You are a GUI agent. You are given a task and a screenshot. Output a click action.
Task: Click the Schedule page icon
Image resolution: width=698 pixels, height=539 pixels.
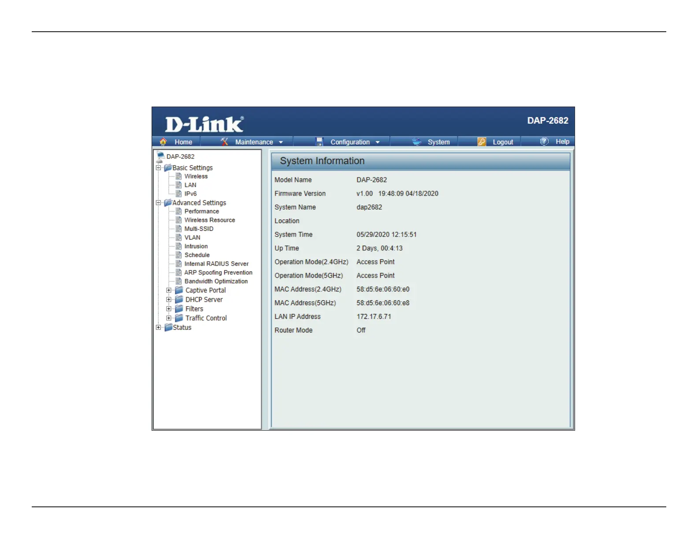coord(178,255)
